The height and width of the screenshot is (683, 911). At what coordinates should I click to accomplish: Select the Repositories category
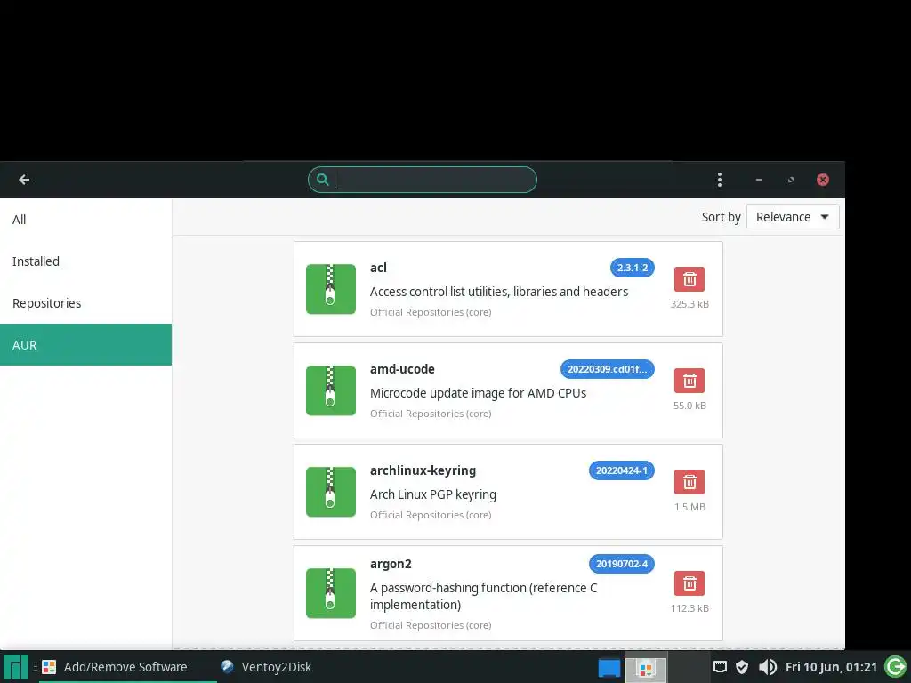coord(86,303)
